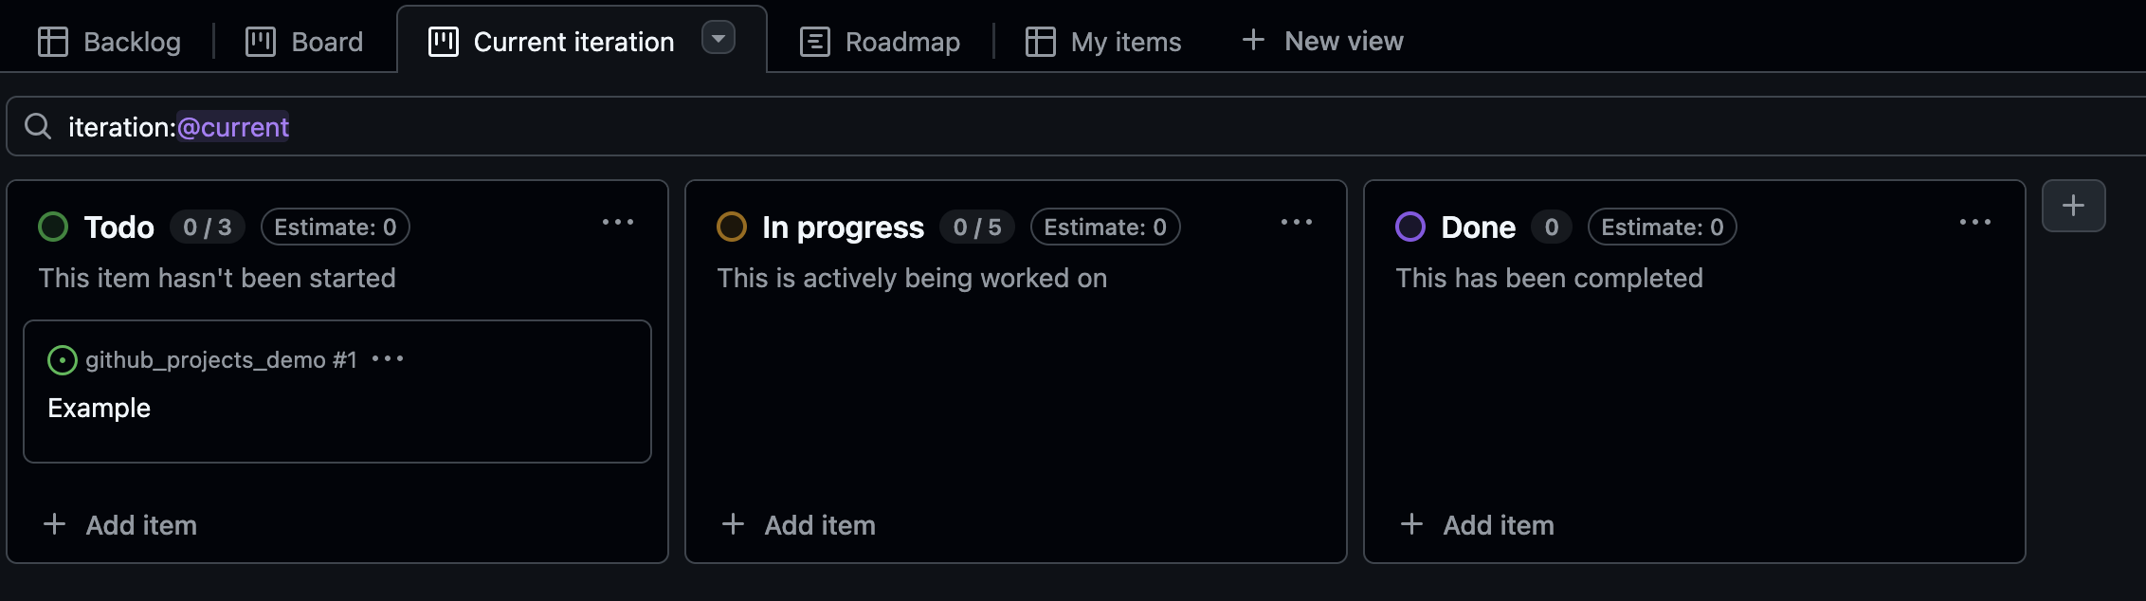The width and height of the screenshot is (2146, 601).
Task: Click the plus button to add a column
Action: [x=2073, y=205]
